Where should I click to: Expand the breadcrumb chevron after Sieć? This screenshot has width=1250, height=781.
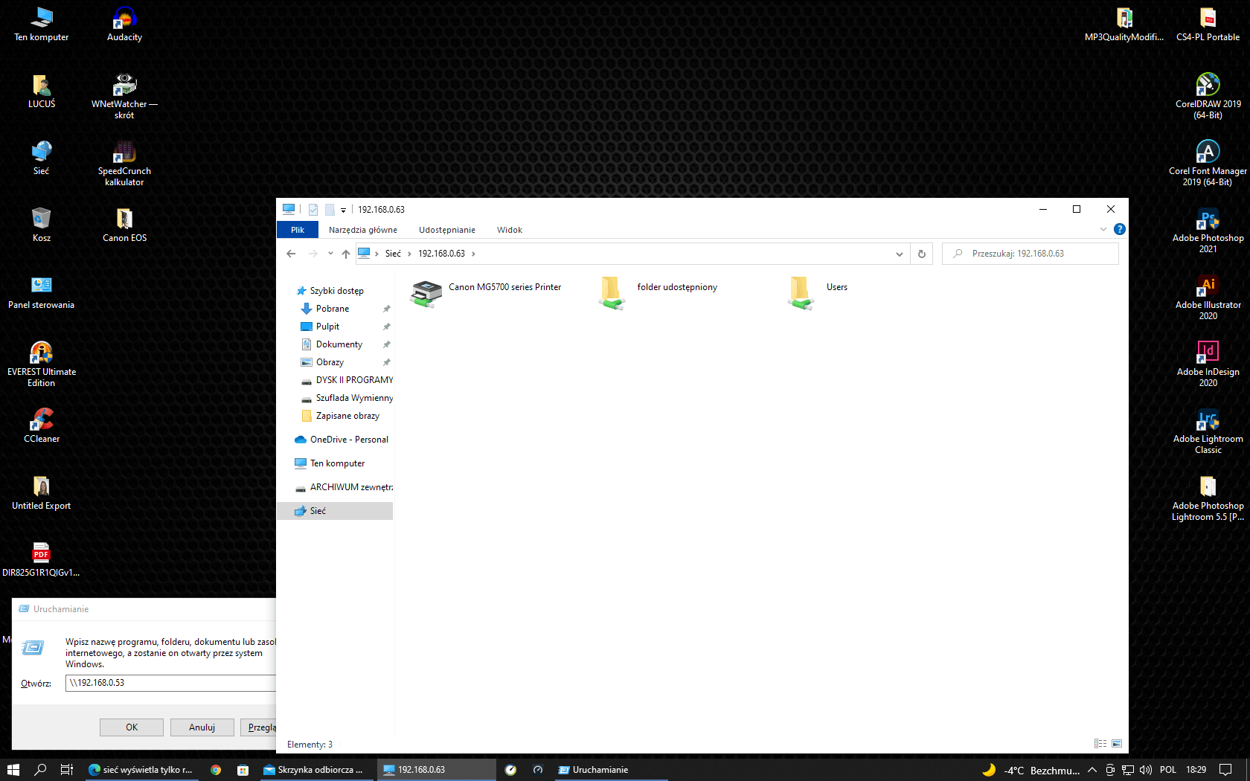(409, 254)
